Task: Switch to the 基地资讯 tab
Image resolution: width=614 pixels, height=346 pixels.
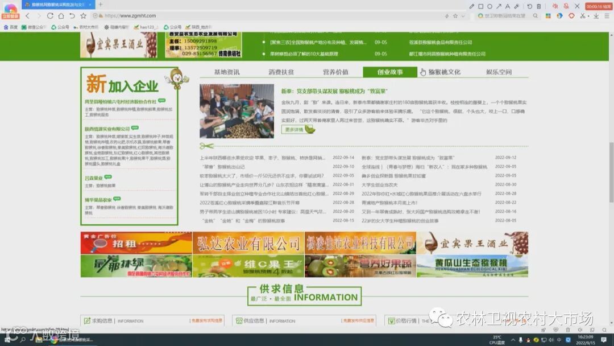Action: pyautogui.click(x=227, y=72)
